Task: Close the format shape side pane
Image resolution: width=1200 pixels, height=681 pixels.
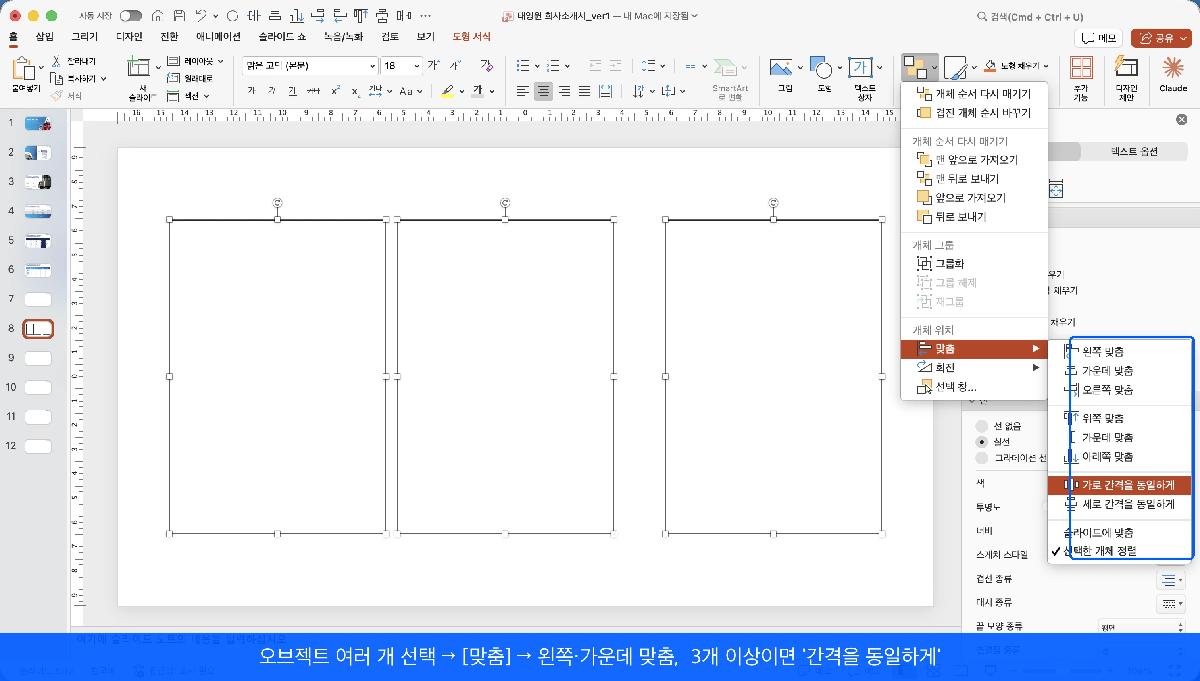Action: [1181, 120]
